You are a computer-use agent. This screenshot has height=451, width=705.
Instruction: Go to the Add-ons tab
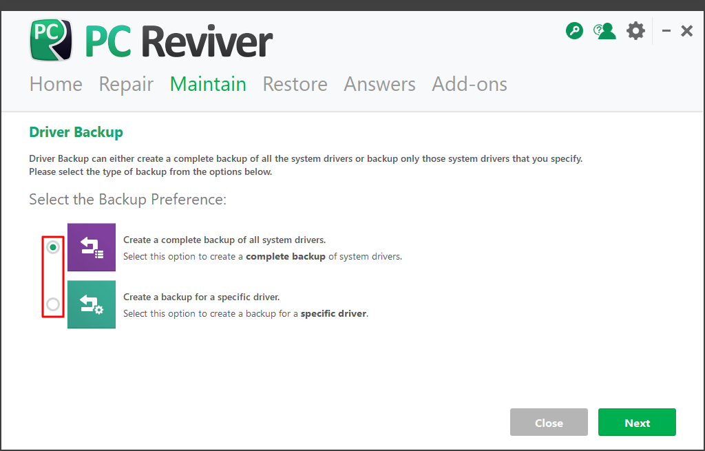(x=470, y=84)
